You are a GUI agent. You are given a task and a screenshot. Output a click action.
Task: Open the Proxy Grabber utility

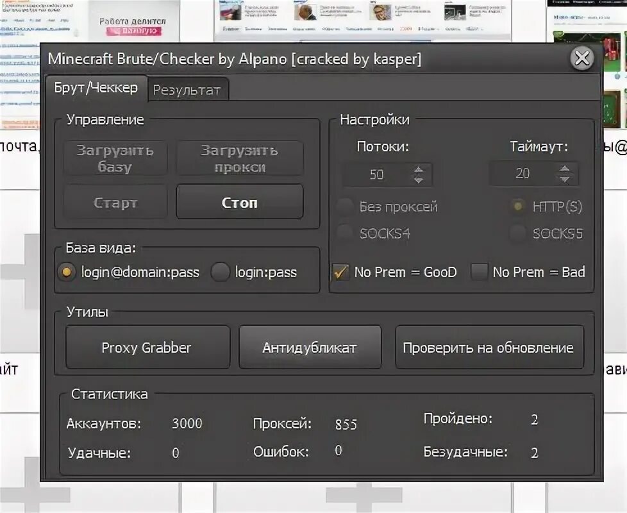tap(147, 347)
